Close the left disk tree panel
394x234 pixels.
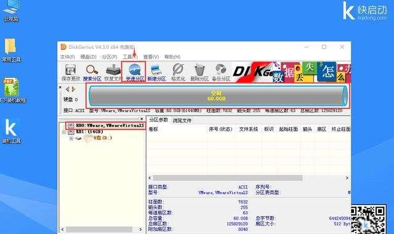(142, 119)
